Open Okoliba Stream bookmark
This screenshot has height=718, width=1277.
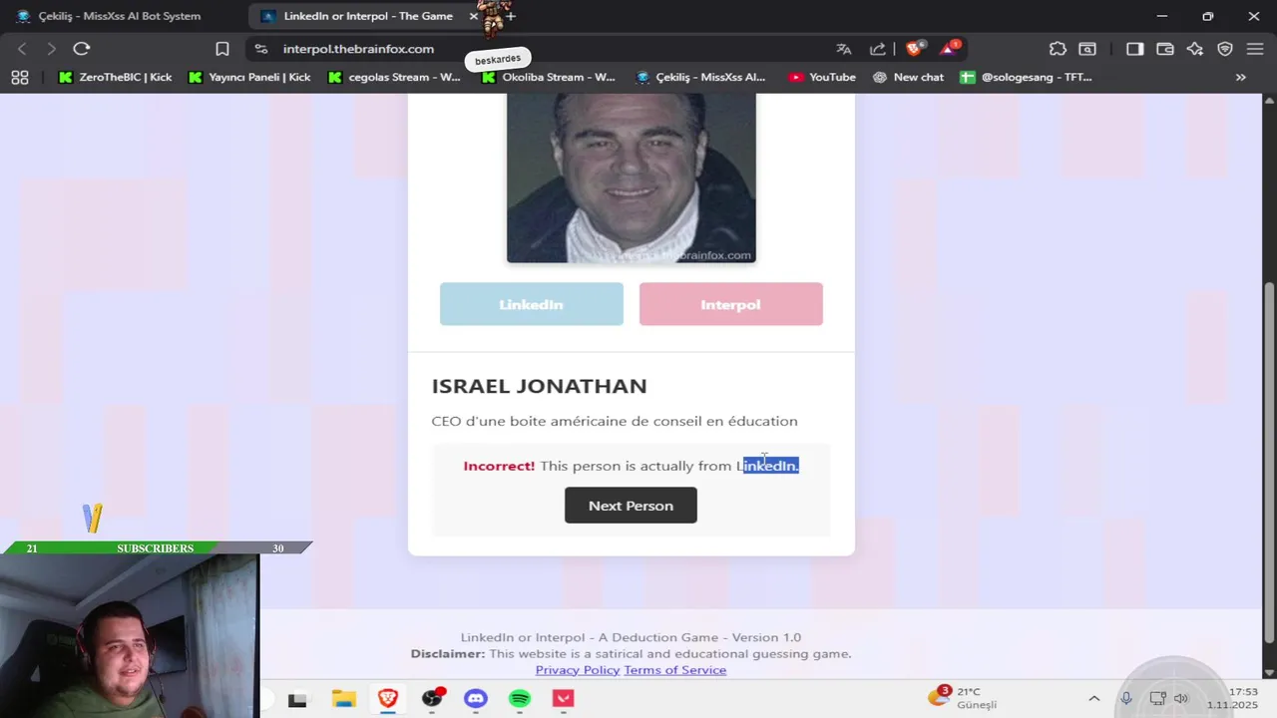(549, 77)
